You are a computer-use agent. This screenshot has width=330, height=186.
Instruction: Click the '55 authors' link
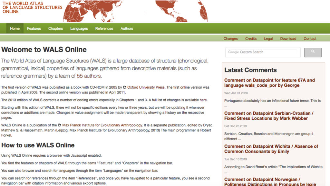[89, 76]
